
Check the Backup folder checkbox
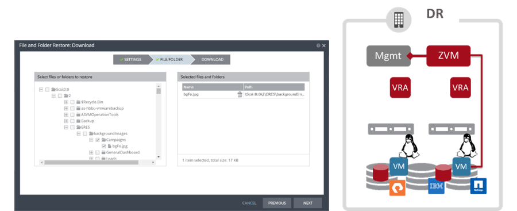72,121
